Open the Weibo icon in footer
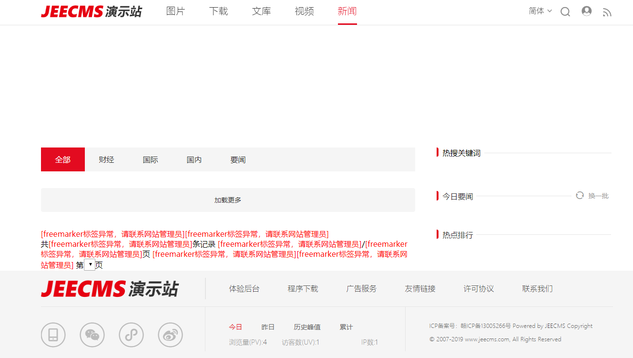The height and width of the screenshot is (358, 633). point(170,335)
